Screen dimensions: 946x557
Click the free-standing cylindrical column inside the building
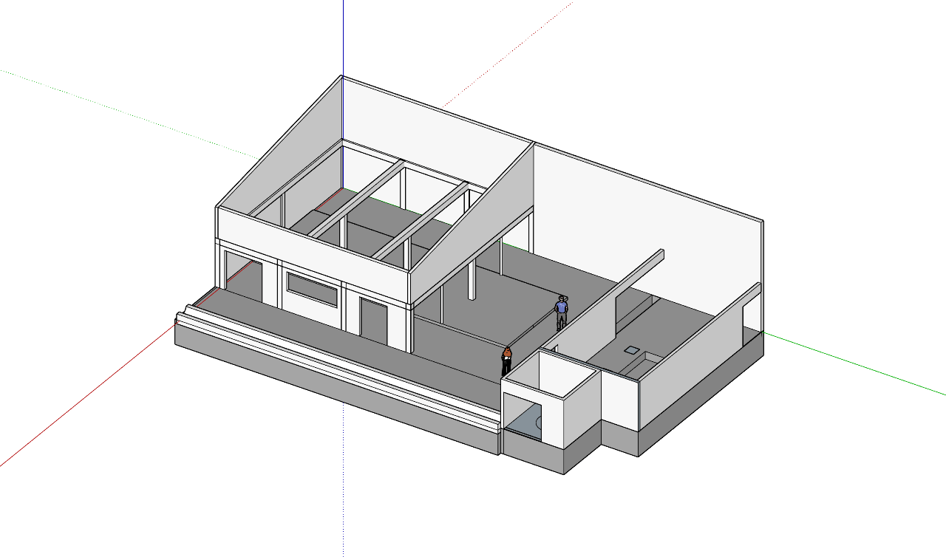coord(471,281)
